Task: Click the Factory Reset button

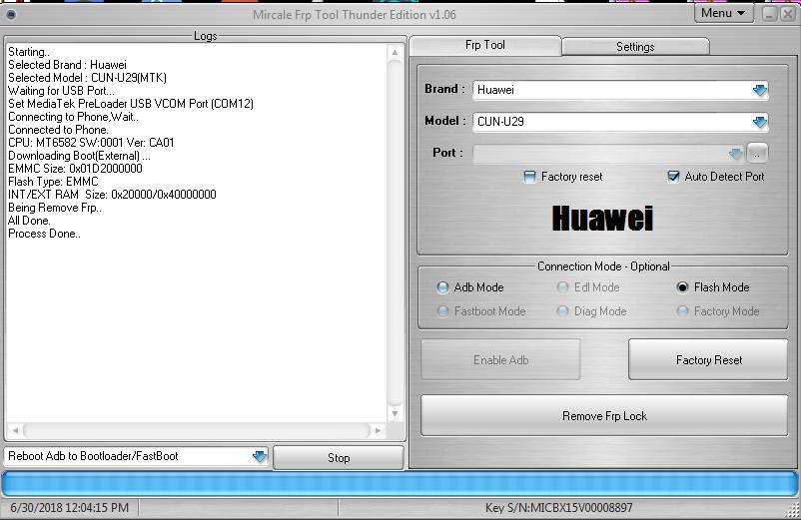Action: (x=708, y=359)
